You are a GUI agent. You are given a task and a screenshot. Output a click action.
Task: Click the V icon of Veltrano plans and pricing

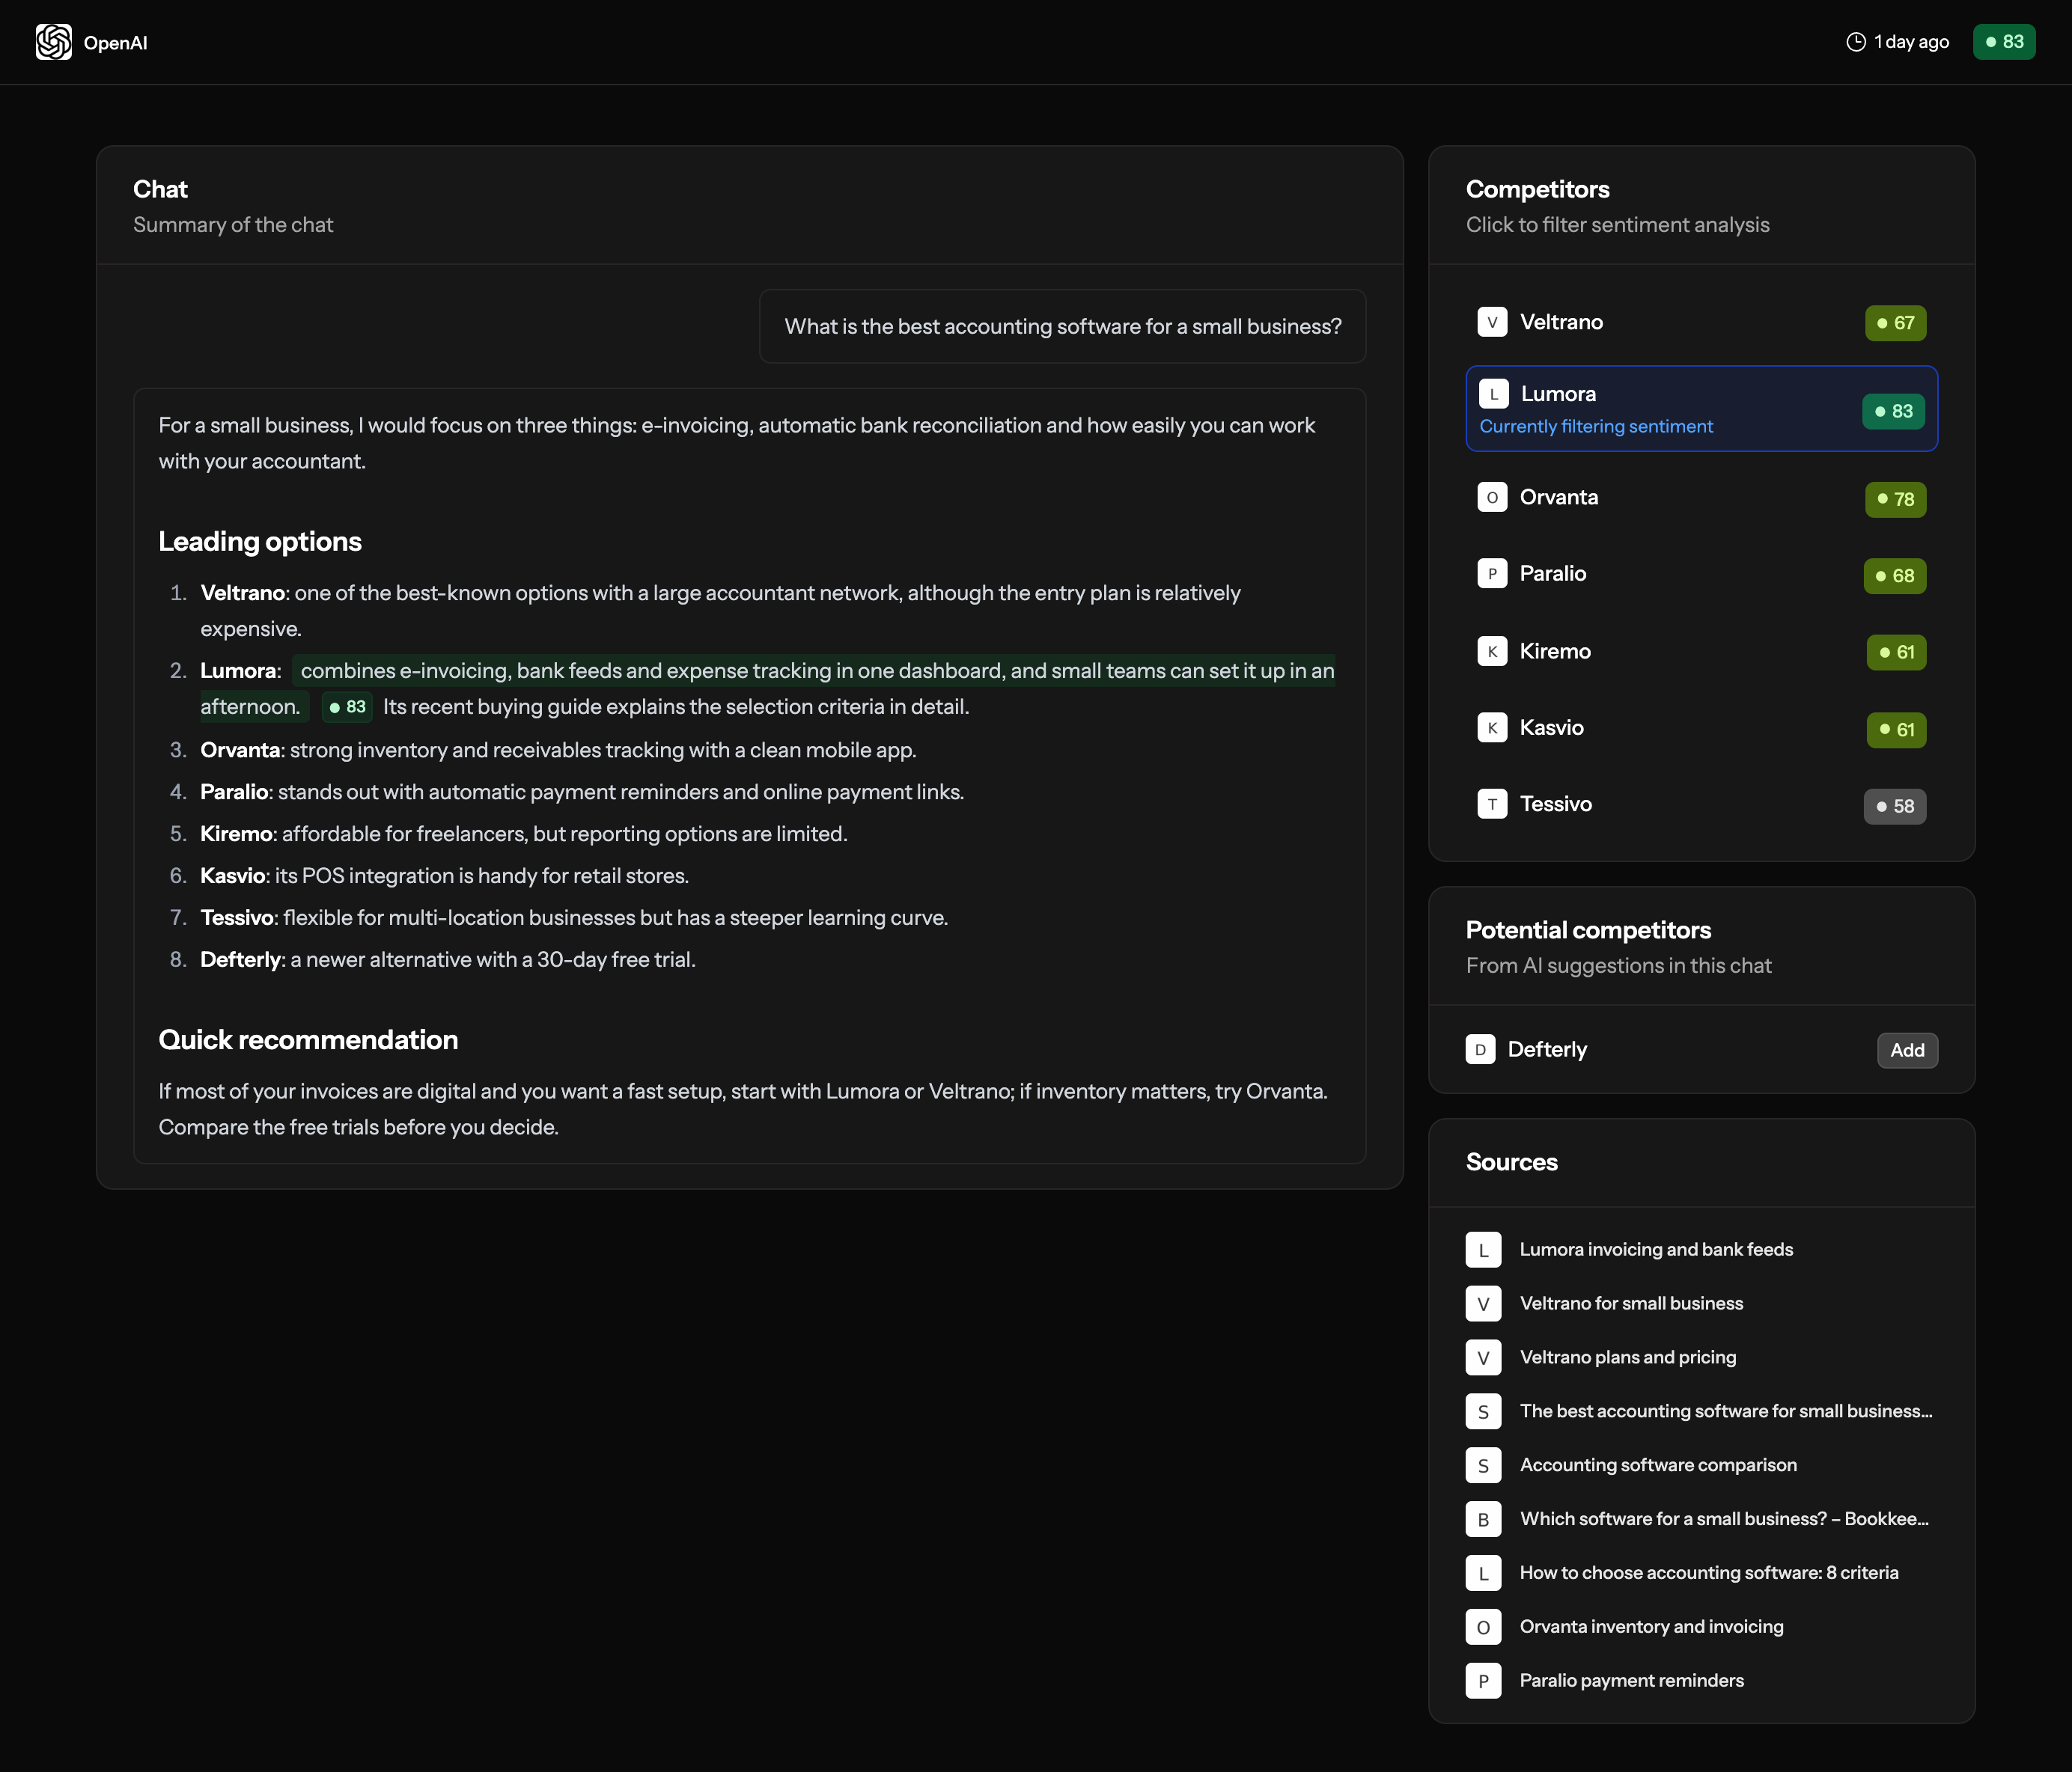1483,1357
